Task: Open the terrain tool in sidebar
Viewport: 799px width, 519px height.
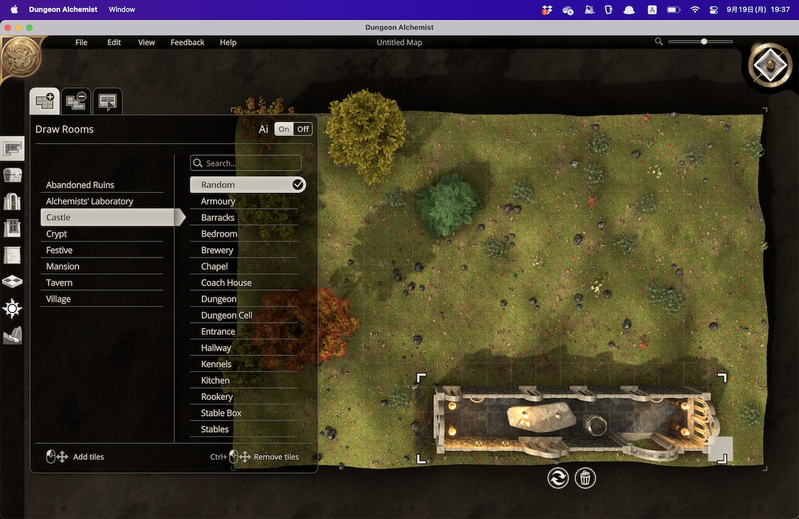Action: pos(13,335)
